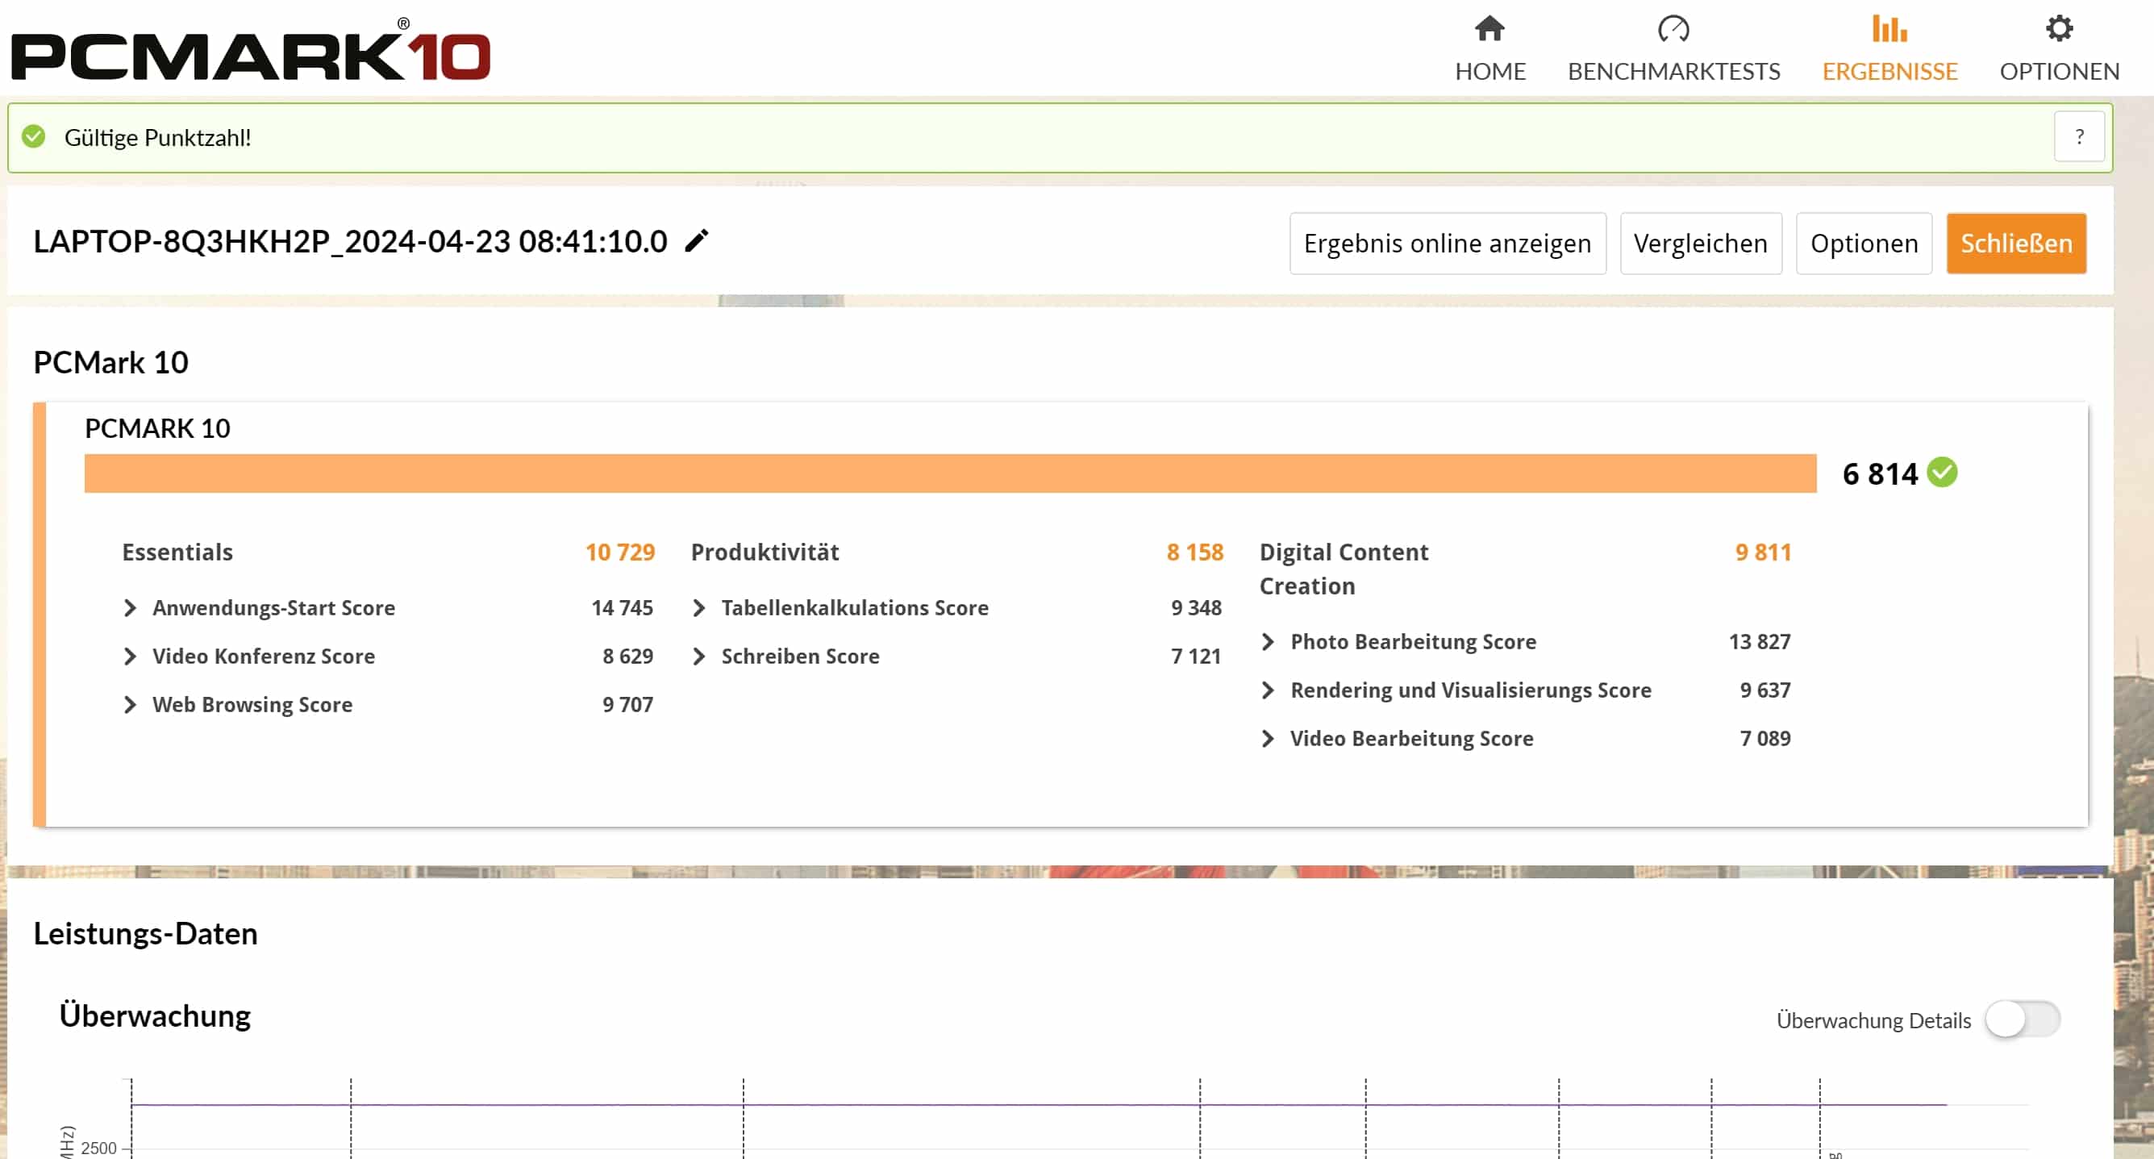This screenshot has width=2154, height=1159.
Task: Open Benchmarktests via gauge icon
Action: point(1673,29)
